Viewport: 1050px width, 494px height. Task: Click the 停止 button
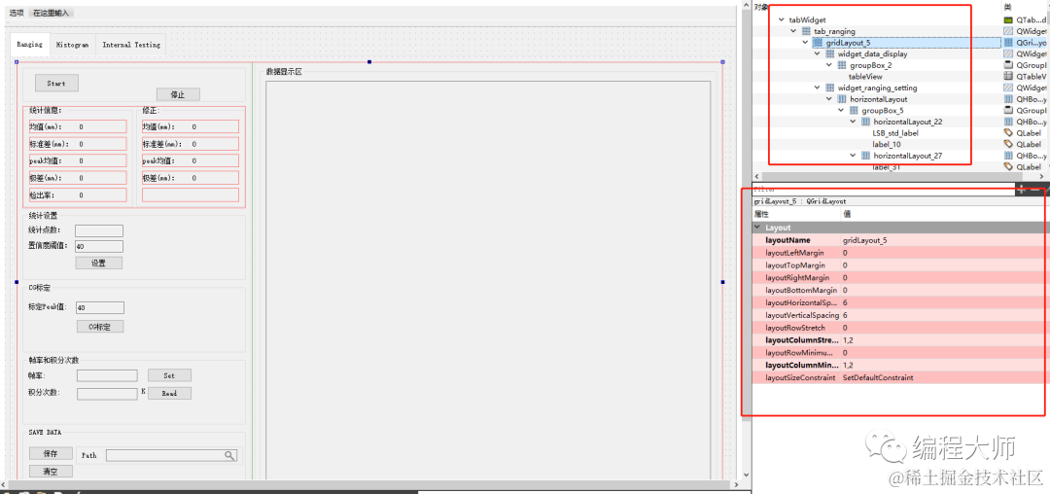(178, 94)
